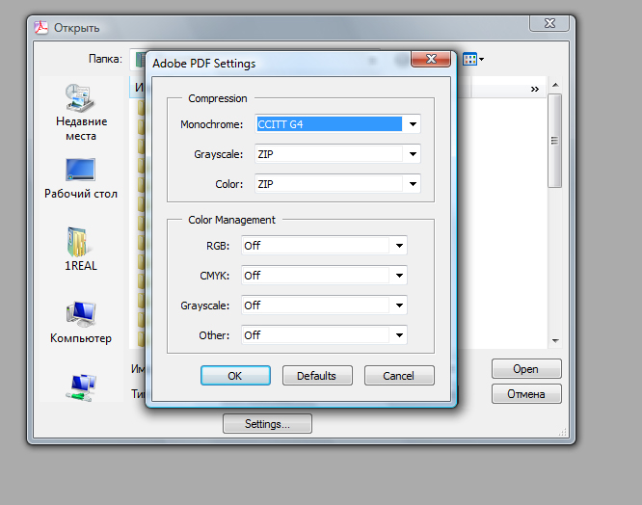The height and width of the screenshot is (505, 642).
Task: Open the 1REAL folder shortcut
Action: (81, 249)
